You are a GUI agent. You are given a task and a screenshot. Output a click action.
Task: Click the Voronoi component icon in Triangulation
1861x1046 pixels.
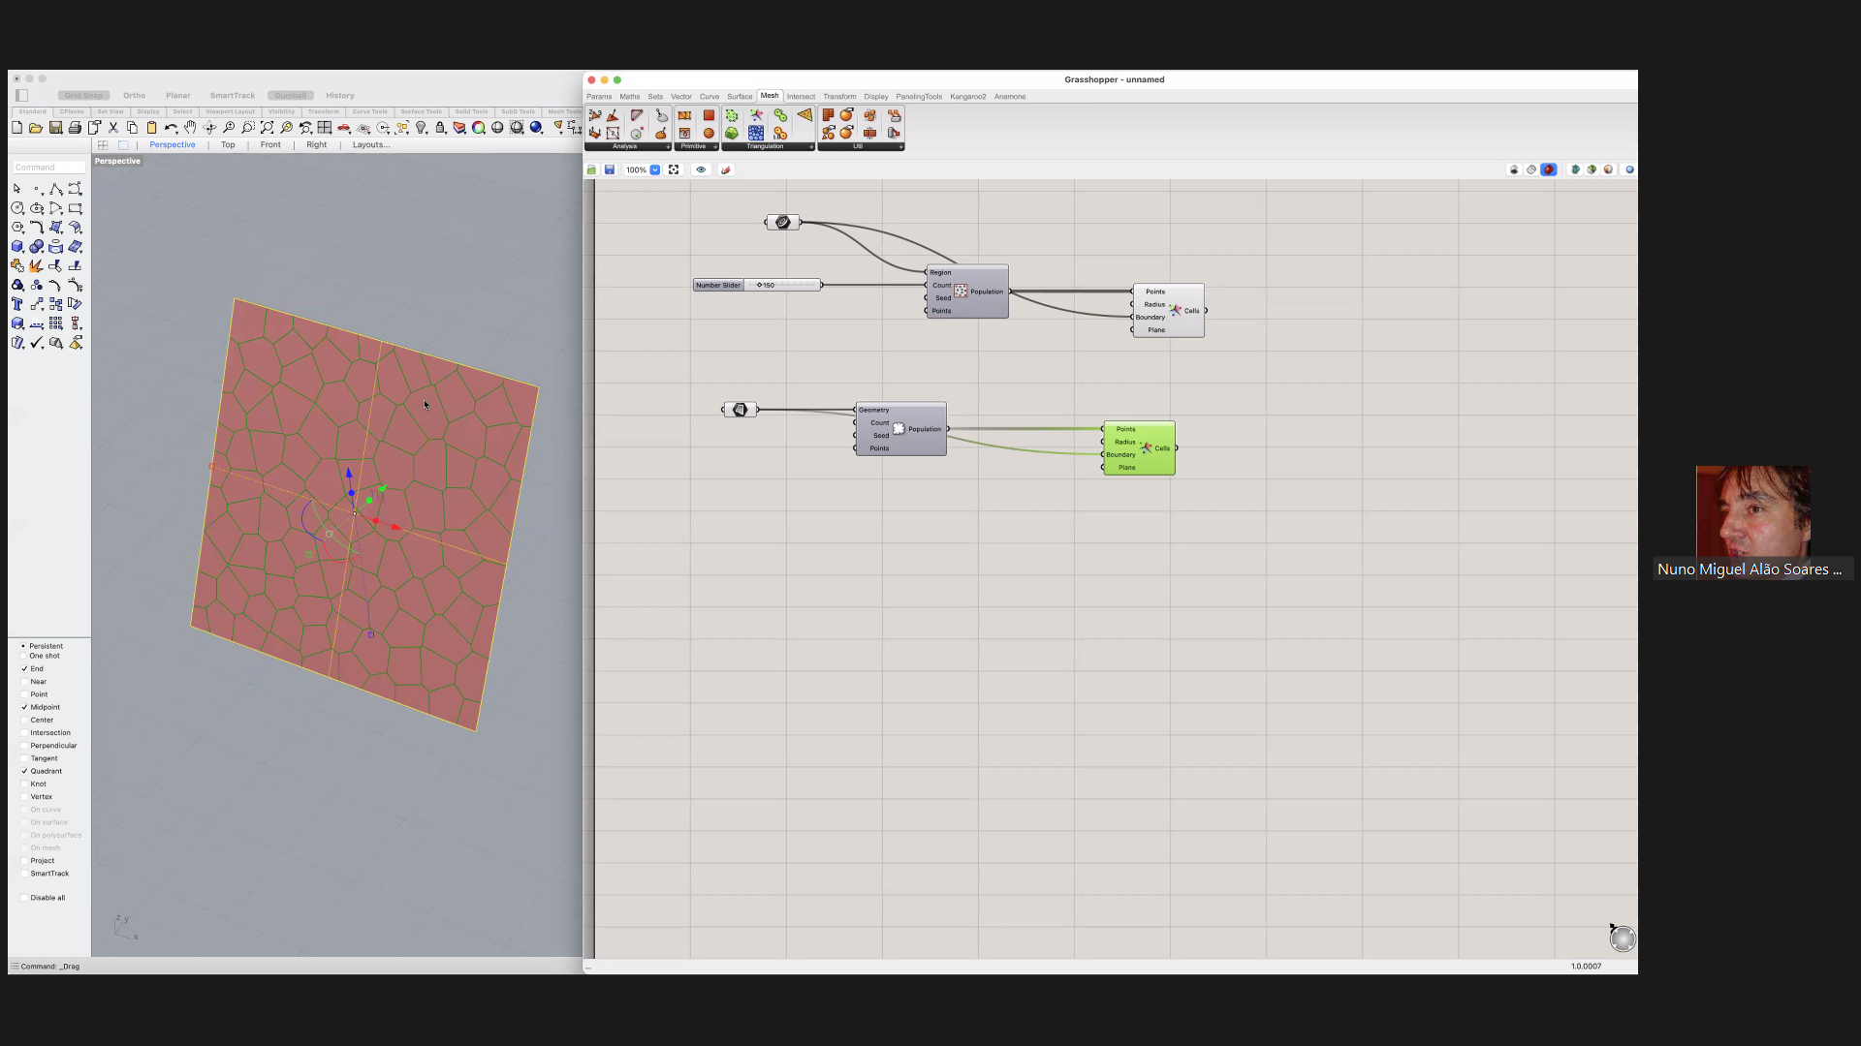756,115
